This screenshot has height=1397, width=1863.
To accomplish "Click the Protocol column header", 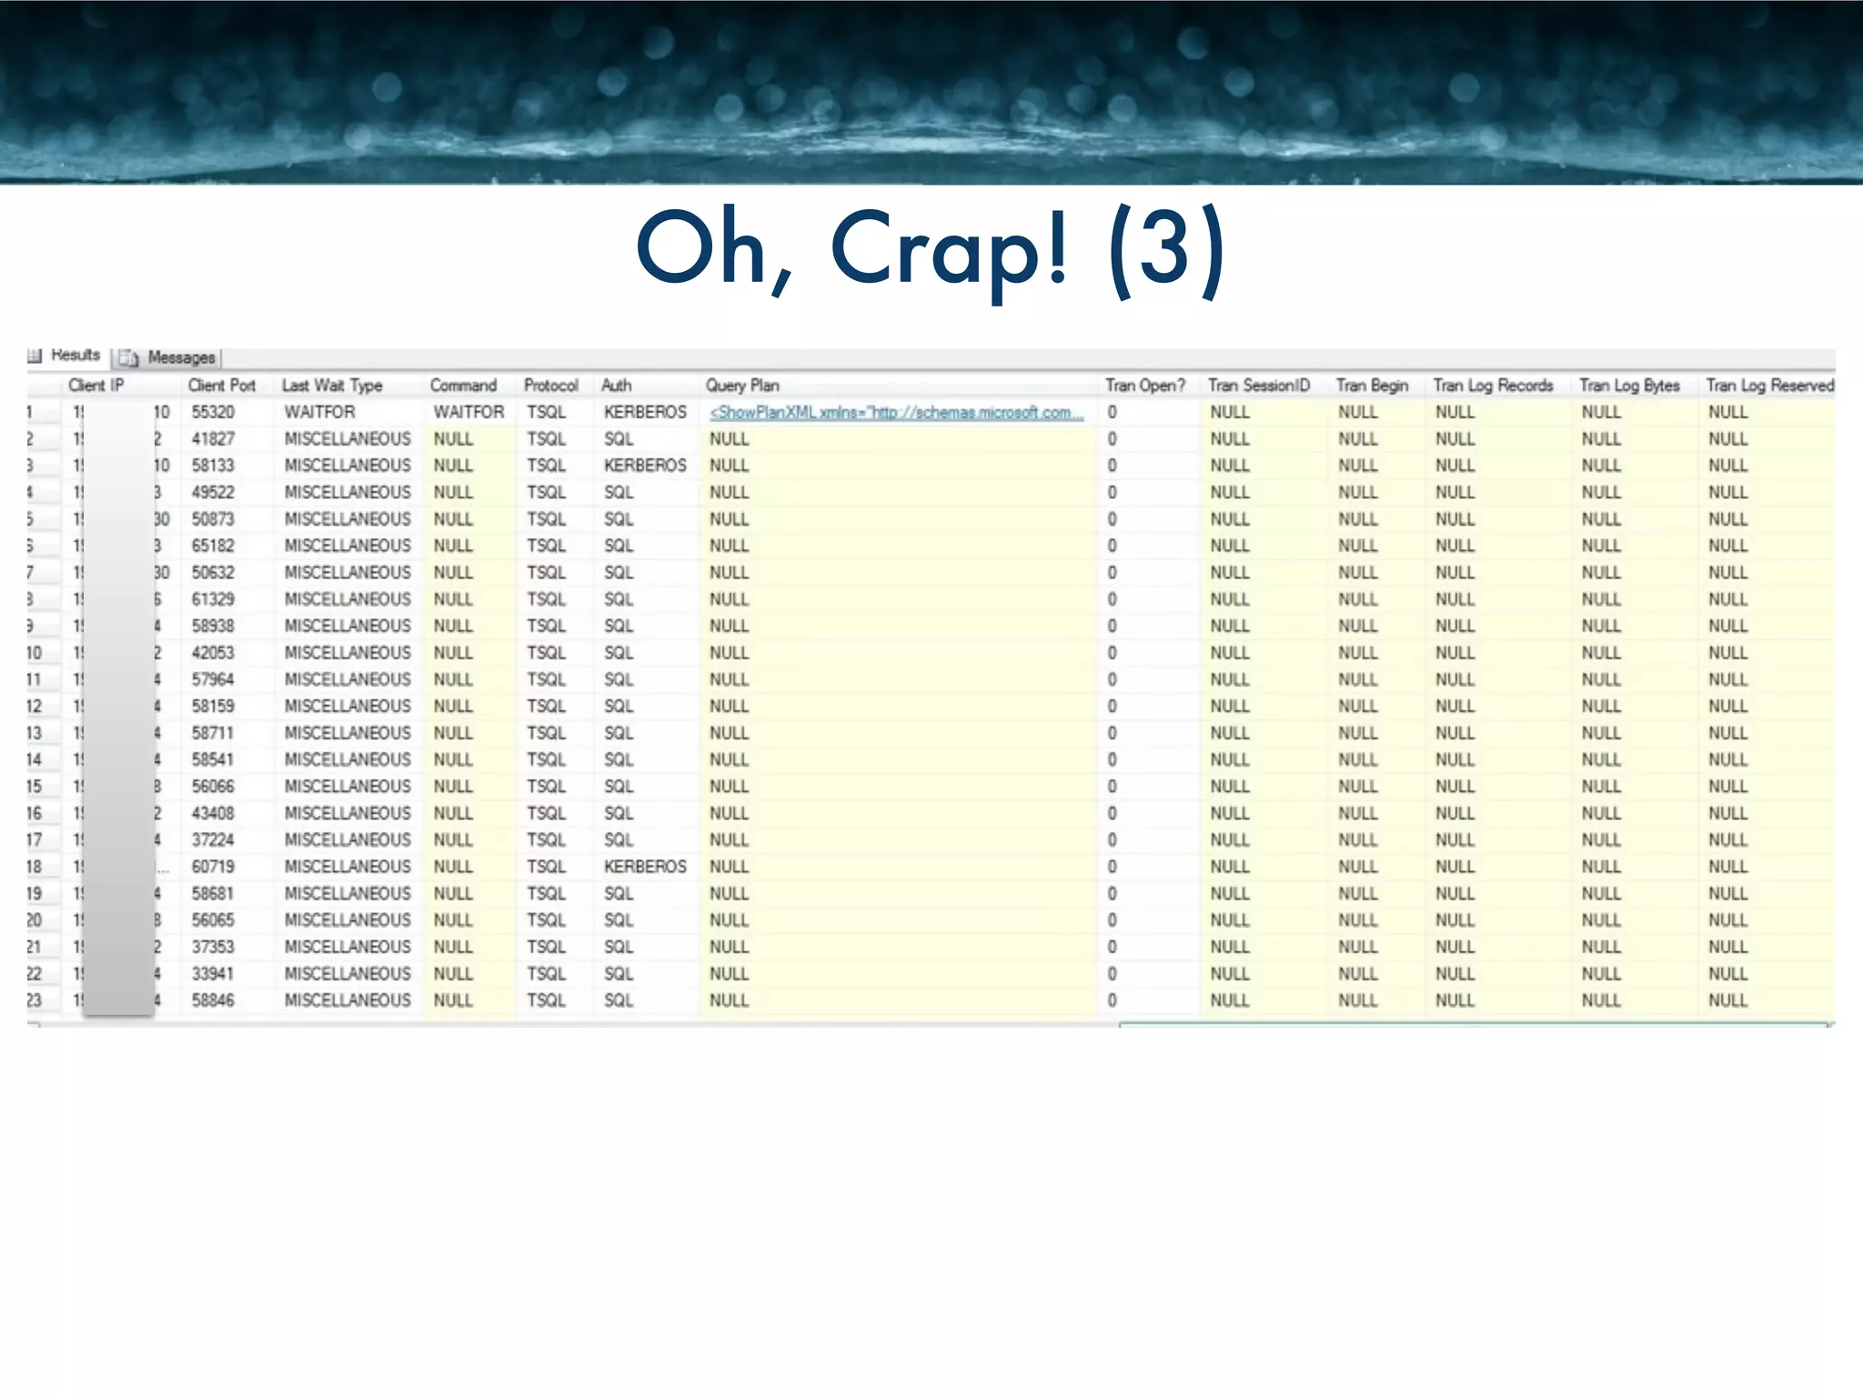I will tap(550, 386).
